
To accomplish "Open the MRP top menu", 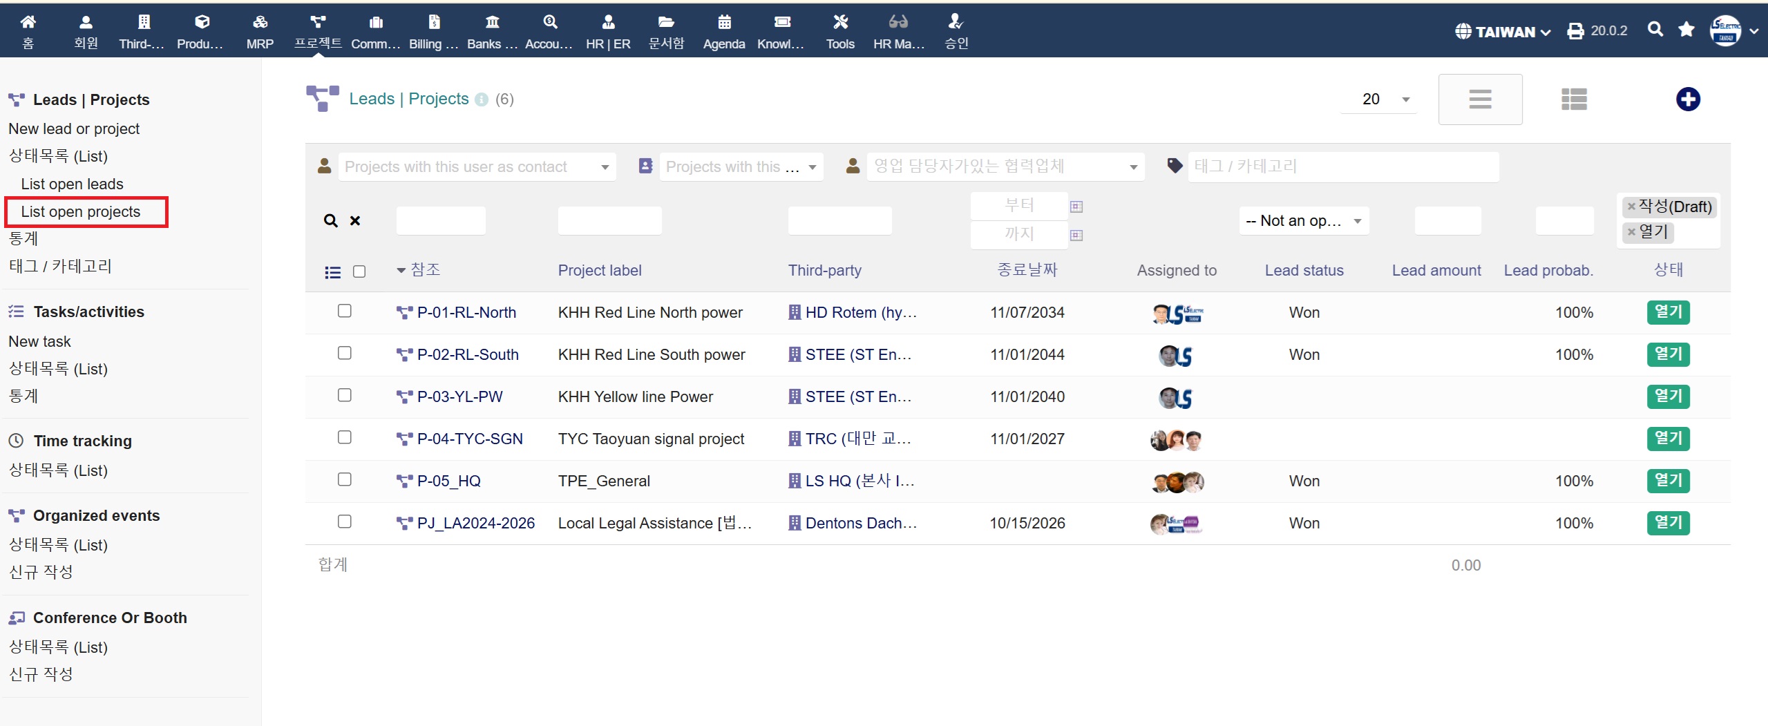I will coord(260,31).
